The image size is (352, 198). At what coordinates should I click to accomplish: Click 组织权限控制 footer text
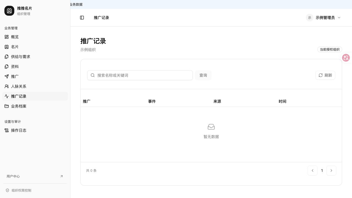pos(21,190)
